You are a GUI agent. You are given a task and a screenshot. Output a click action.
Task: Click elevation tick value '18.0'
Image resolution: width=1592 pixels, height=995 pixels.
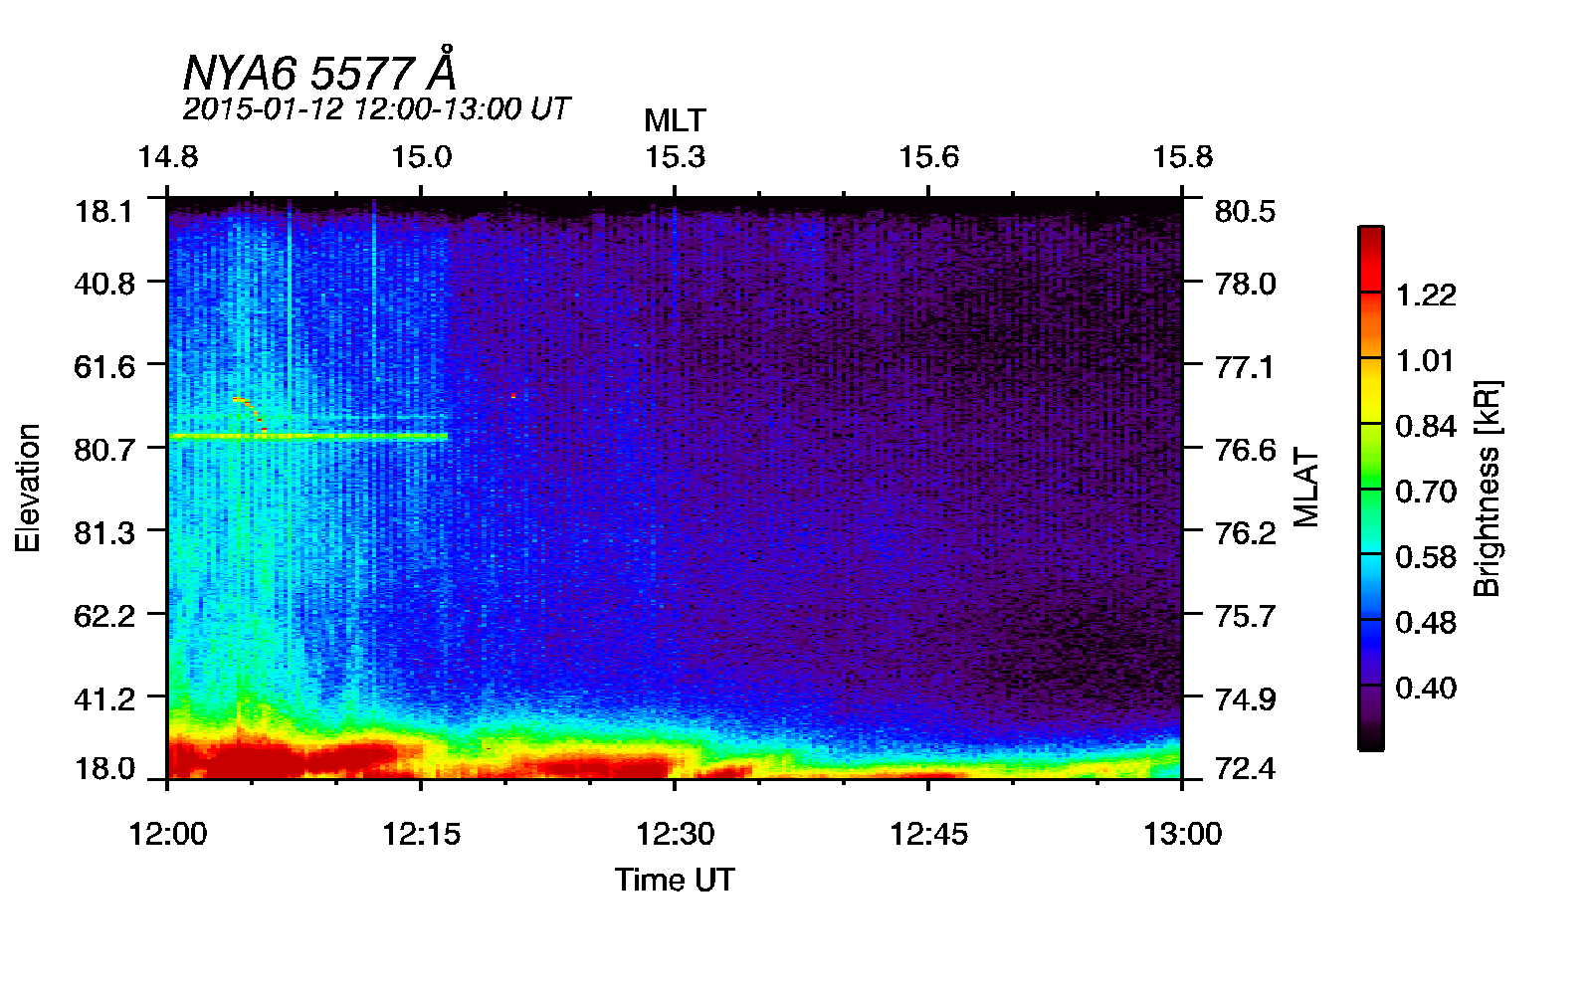coord(104,768)
